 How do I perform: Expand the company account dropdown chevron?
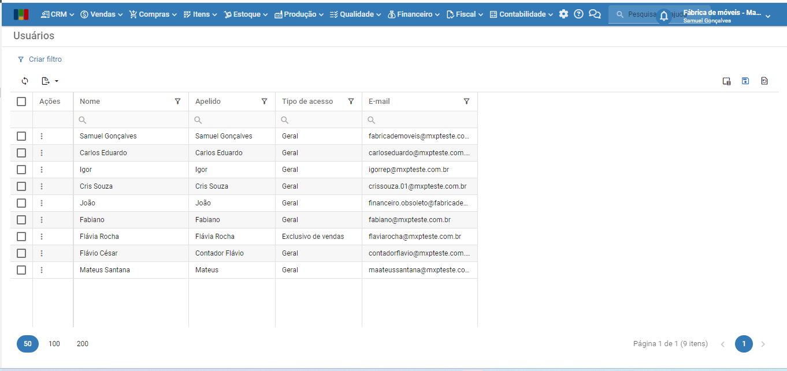(x=768, y=16)
